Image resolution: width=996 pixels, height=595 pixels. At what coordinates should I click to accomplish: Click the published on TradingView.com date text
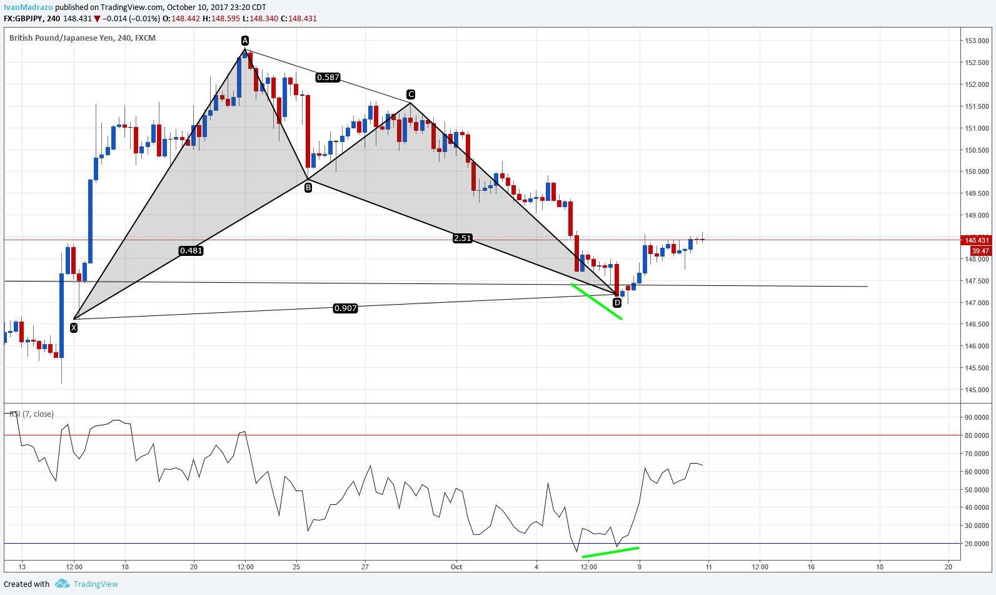click(161, 8)
